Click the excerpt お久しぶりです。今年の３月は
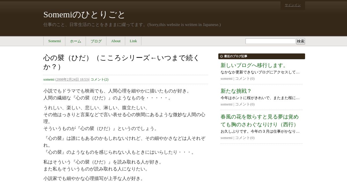Image resolution: width=347 pixels, height=182 pixels. (260, 131)
